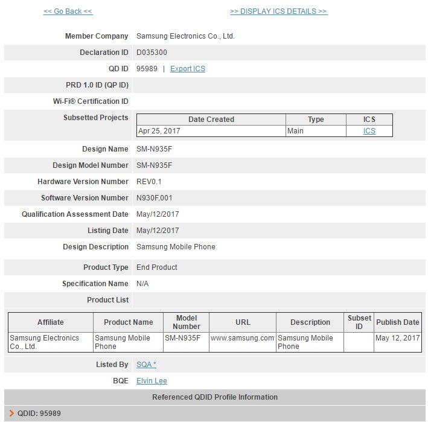
Task: Click the 'Subsetted Projects' label
Action: tap(96, 118)
